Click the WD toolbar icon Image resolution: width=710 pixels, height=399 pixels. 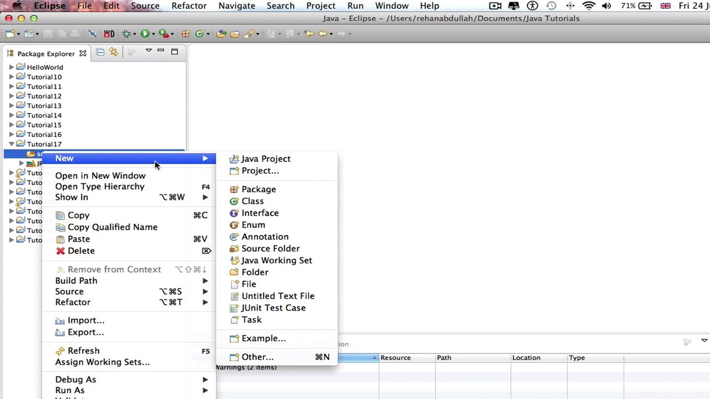point(109,34)
